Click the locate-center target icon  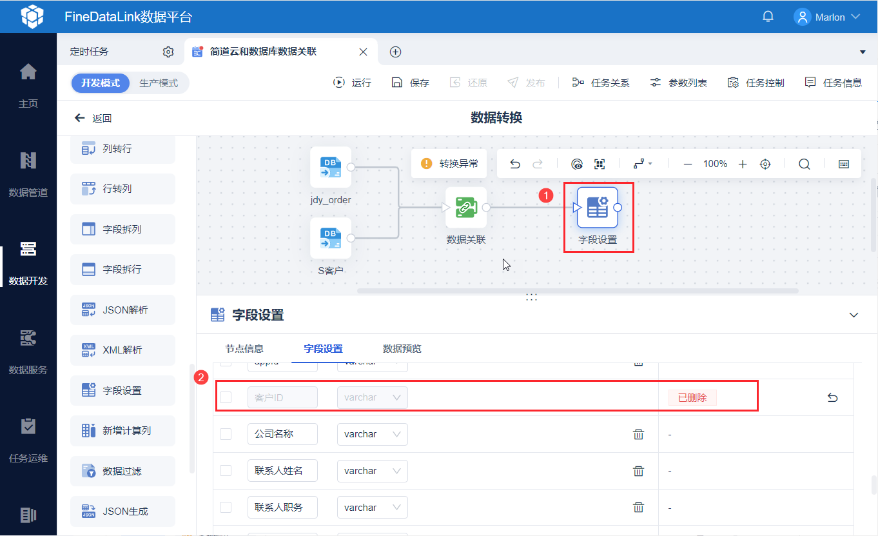765,164
